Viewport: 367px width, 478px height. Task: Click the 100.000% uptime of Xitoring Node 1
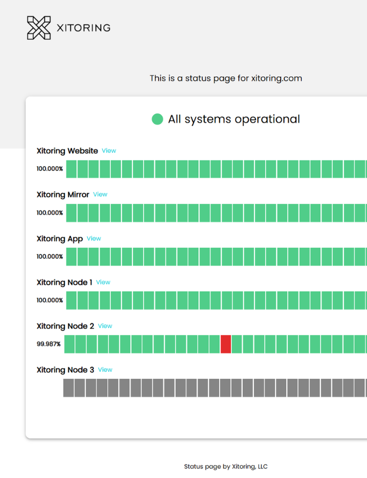pos(50,300)
